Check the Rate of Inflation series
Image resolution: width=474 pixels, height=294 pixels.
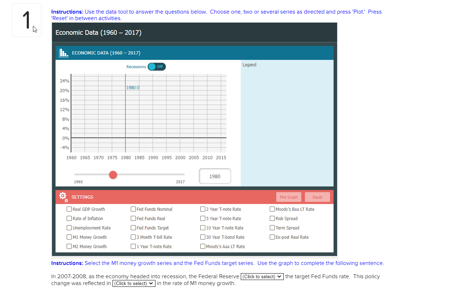point(69,218)
